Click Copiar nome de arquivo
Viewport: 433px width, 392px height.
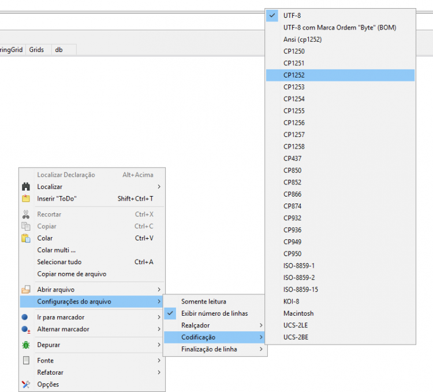coord(92,274)
